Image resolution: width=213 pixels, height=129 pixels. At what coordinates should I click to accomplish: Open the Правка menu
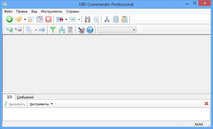coord(22,11)
